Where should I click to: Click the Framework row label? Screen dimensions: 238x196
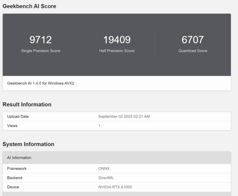click(x=17, y=169)
